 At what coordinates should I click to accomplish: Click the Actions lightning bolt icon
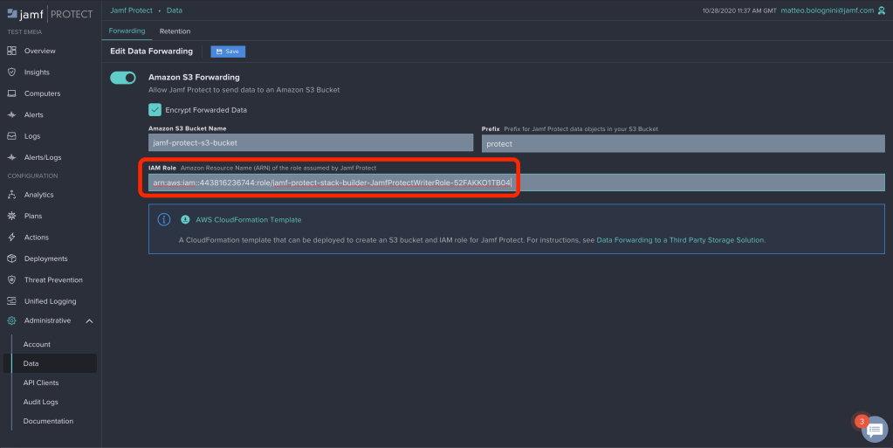click(11, 238)
